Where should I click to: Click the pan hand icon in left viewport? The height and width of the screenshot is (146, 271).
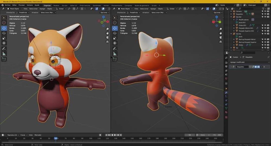107,33
